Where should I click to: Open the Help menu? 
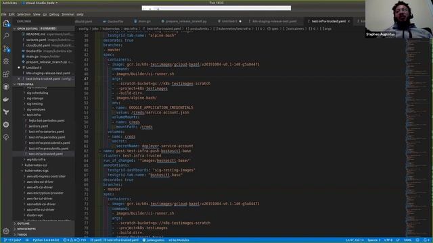[80, 14]
